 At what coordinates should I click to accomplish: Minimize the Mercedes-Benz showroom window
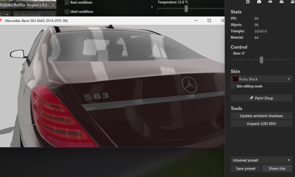pos(196,20)
